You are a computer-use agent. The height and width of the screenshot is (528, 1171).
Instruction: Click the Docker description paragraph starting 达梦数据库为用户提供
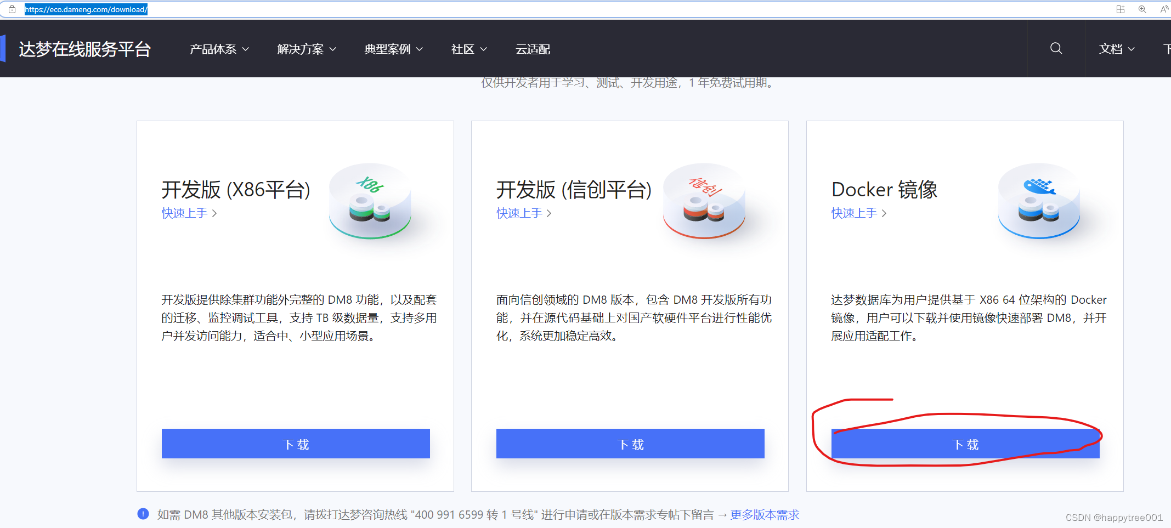click(969, 318)
